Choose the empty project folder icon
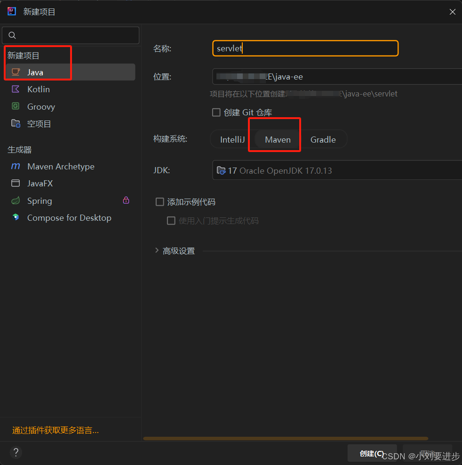The height and width of the screenshot is (465, 462). pyautogui.click(x=16, y=123)
